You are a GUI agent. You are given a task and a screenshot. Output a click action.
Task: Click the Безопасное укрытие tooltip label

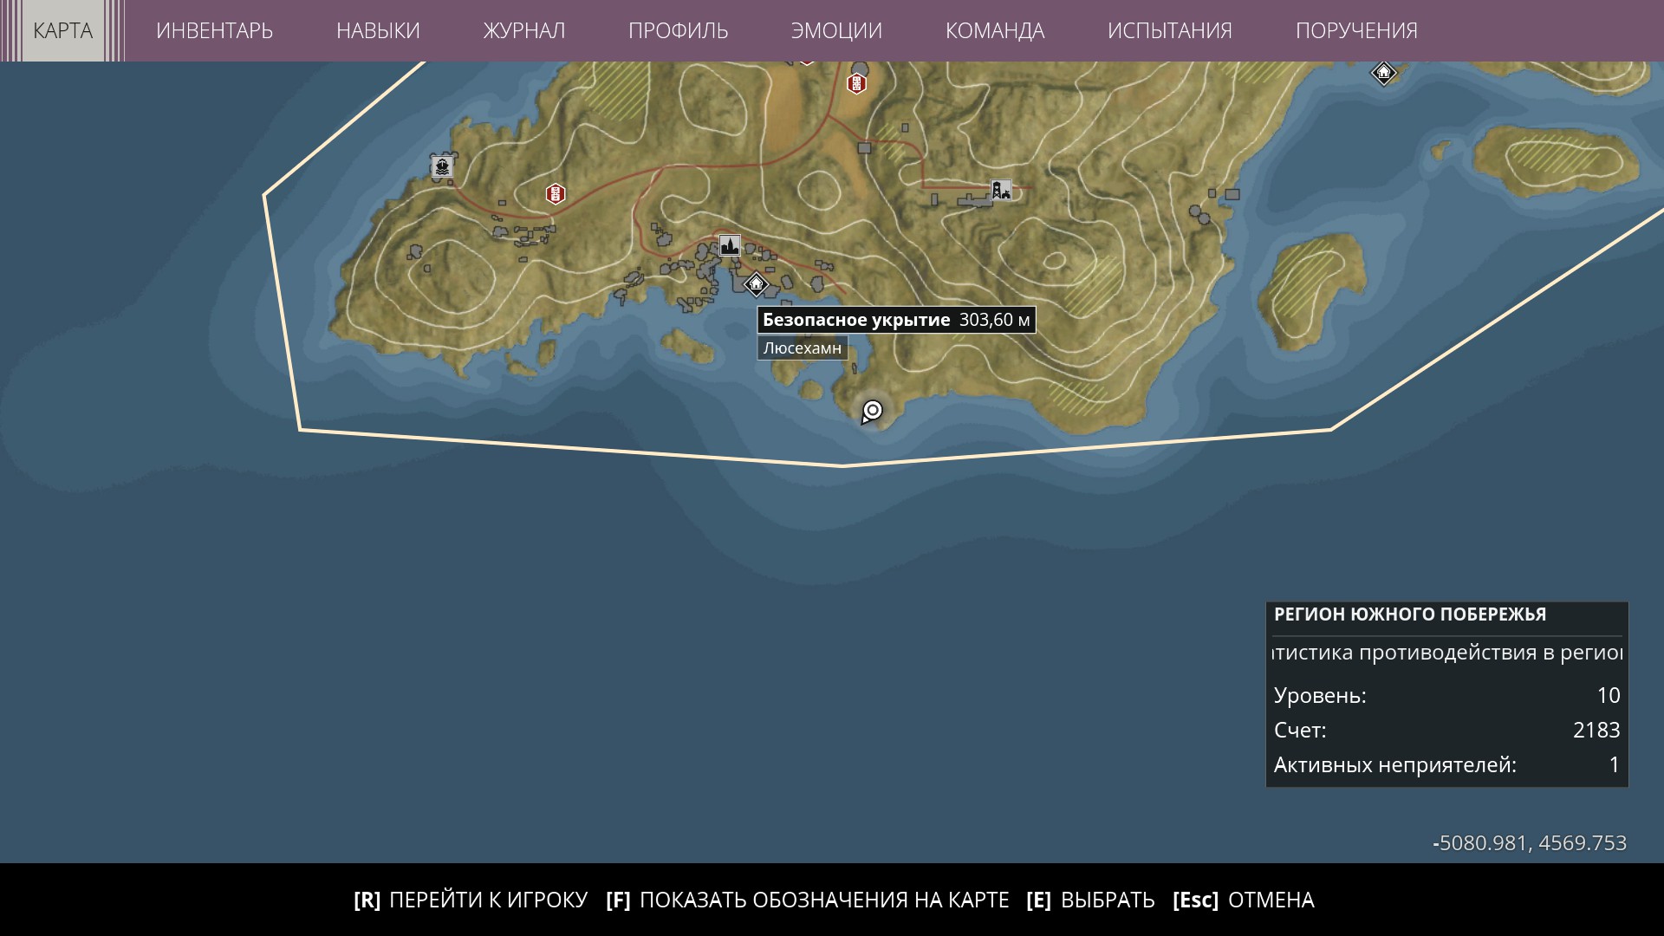tap(896, 320)
